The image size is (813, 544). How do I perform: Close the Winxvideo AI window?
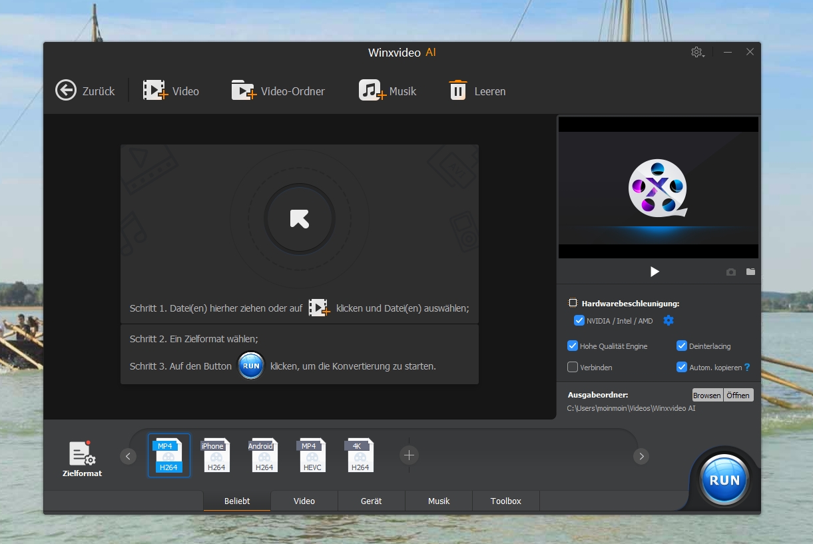pos(750,52)
